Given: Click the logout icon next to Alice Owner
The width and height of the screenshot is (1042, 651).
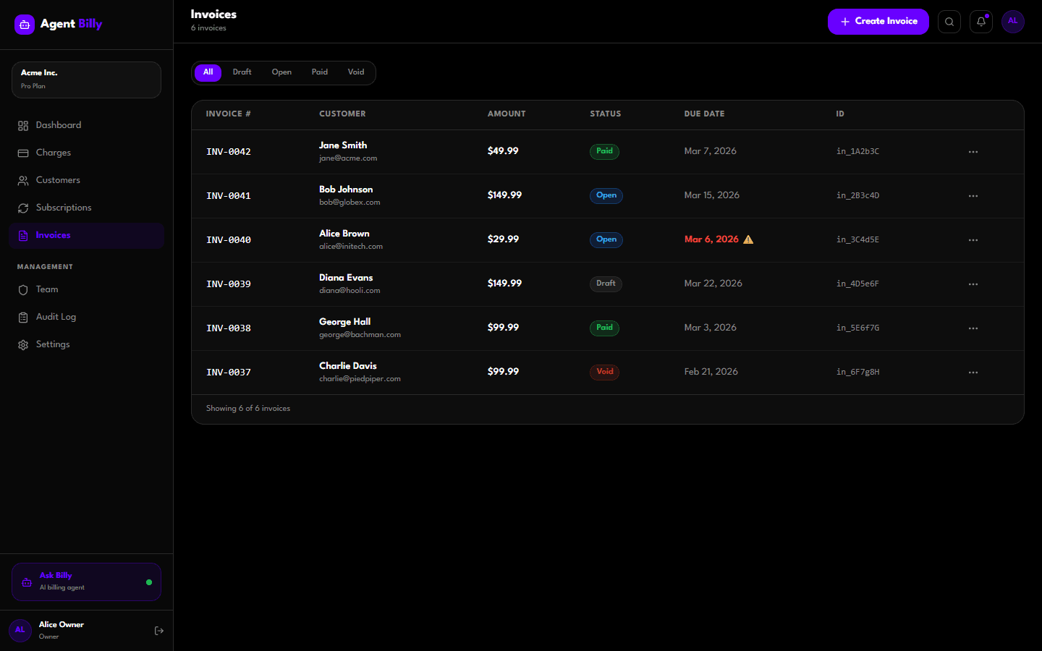Looking at the screenshot, I should [158, 630].
